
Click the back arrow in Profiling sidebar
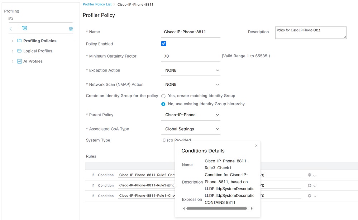11,29
